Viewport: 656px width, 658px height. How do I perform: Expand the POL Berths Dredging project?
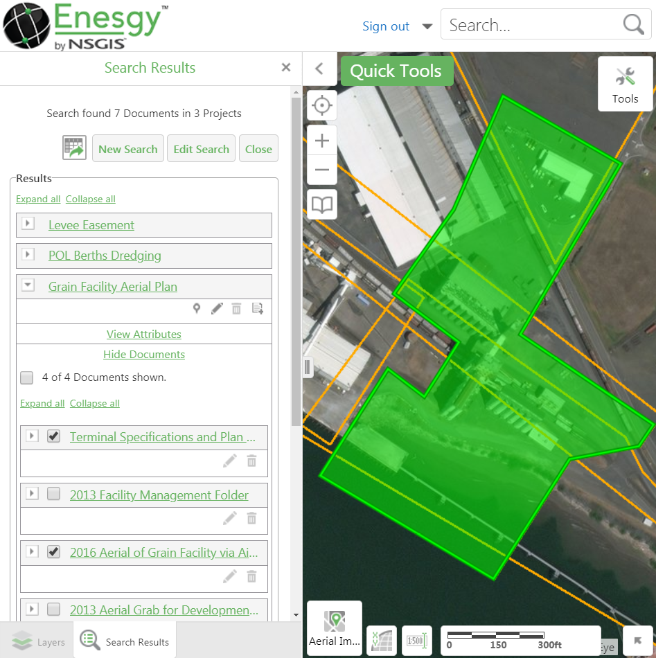click(28, 254)
